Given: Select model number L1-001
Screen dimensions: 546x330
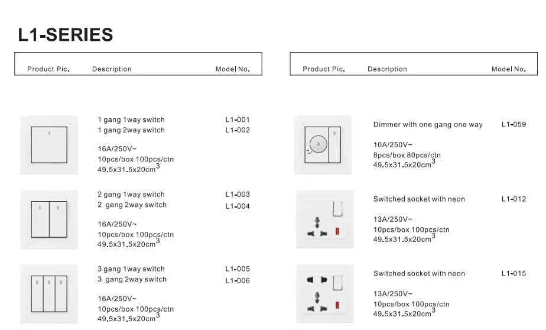Looking at the screenshot, I should coord(238,119).
